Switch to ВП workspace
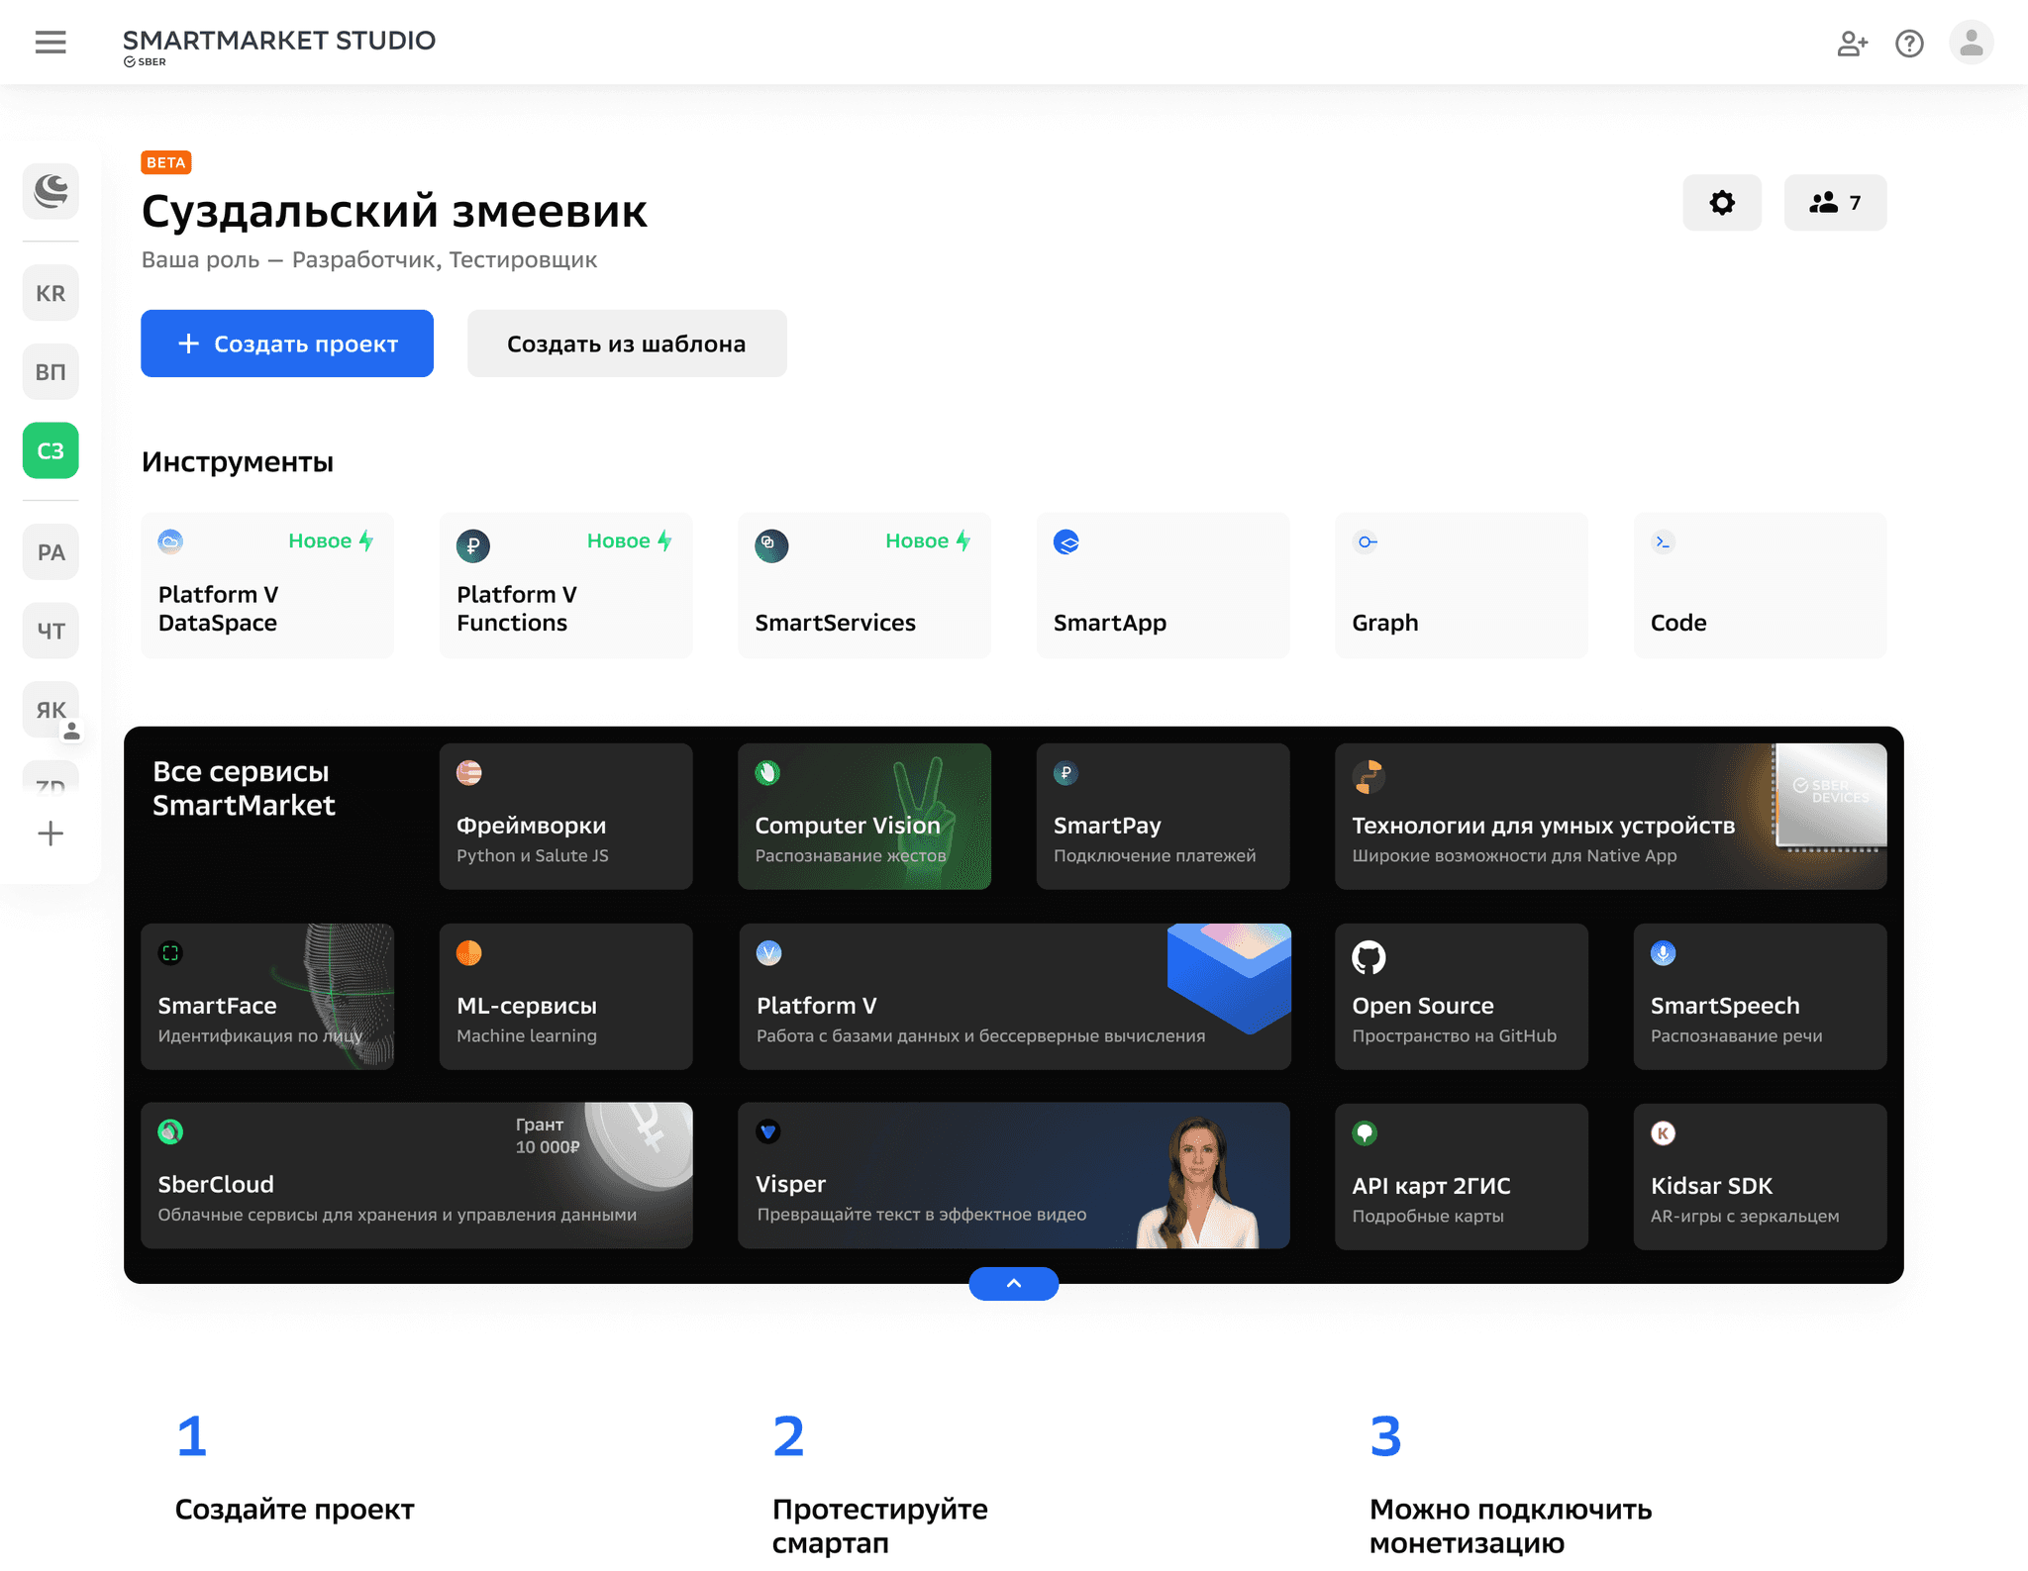 tap(51, 372)
